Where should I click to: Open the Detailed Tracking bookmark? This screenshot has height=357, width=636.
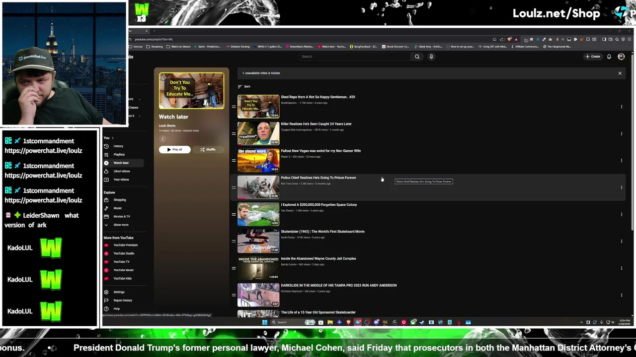coord(238,47)
